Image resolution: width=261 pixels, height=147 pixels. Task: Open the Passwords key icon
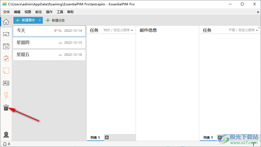click(x=6, y=95)
